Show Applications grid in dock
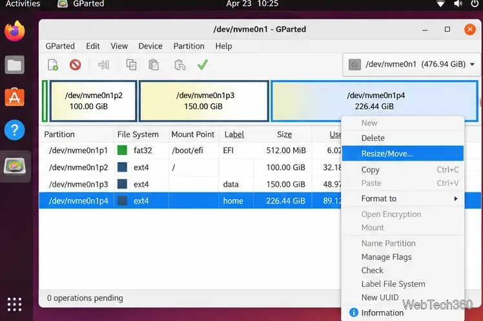The height and width of the screenshot is (321, 483). pyautogui.click(x=14, y=304)
